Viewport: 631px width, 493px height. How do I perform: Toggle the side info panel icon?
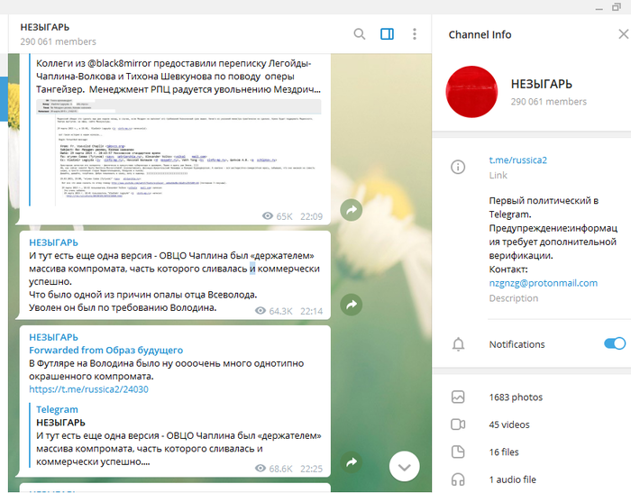(x=387, y=34)
